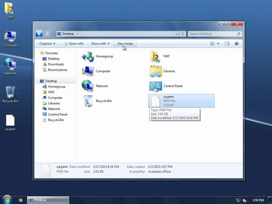
Task: Click the Available offline text
Action: tap(159, 172)
